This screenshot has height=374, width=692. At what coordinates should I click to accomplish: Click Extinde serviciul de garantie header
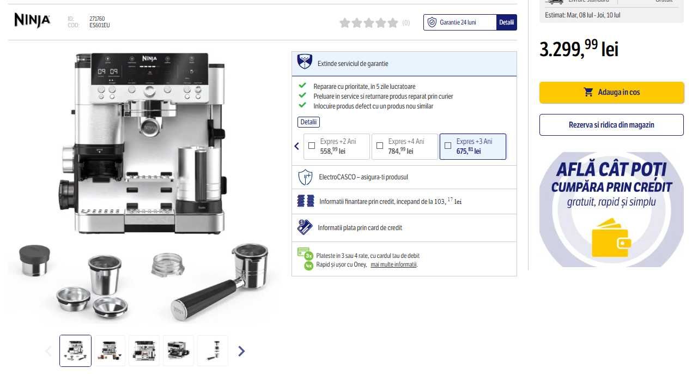click(404, 64)
